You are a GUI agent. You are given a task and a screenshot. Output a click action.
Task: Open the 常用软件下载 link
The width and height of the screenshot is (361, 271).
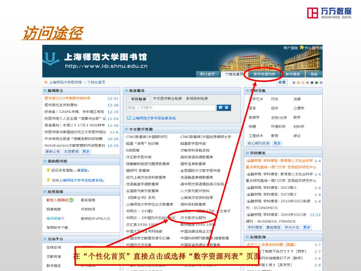[x=57, y=228]
